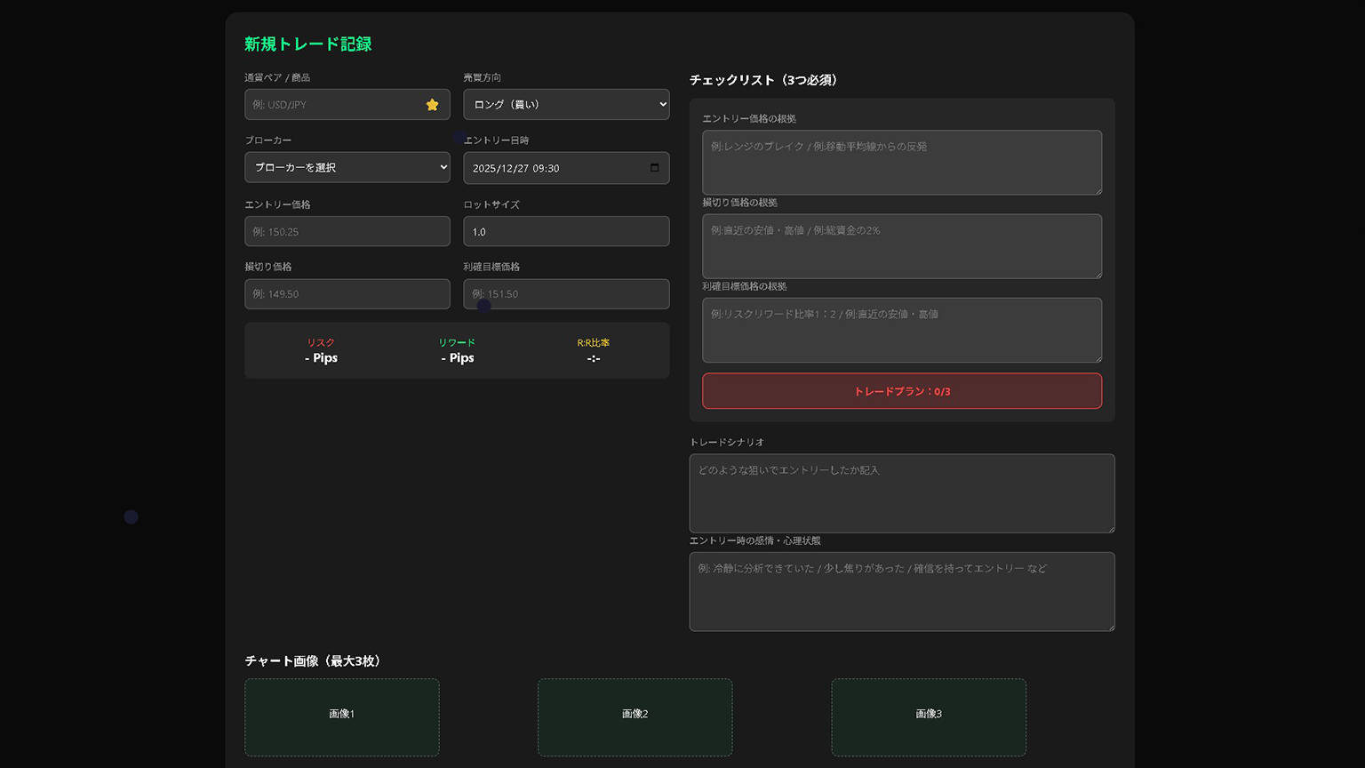Open the 画像3 chart upload slot

[929, 717]
